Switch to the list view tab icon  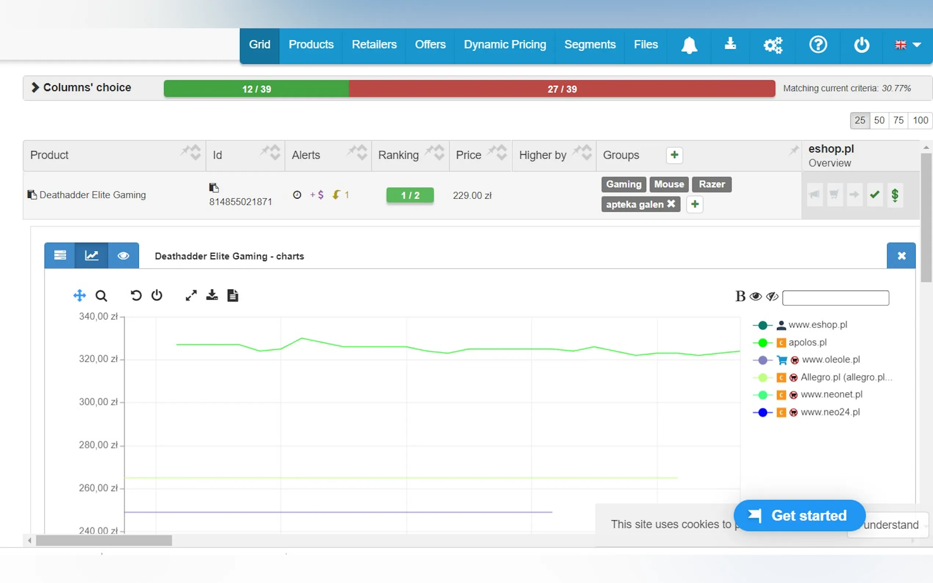60,255
